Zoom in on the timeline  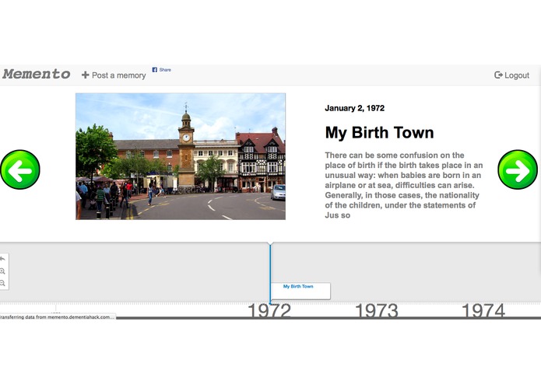click(2, 271)
